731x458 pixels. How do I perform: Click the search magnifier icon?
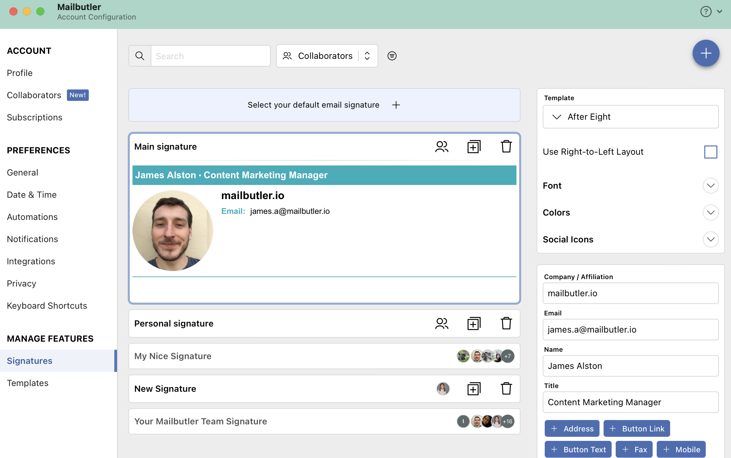(x=140, y=56)
